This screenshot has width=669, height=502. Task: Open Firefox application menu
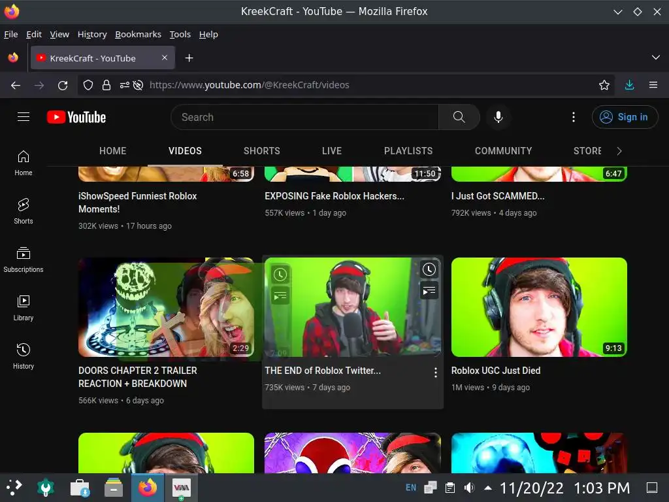point(653,85)
